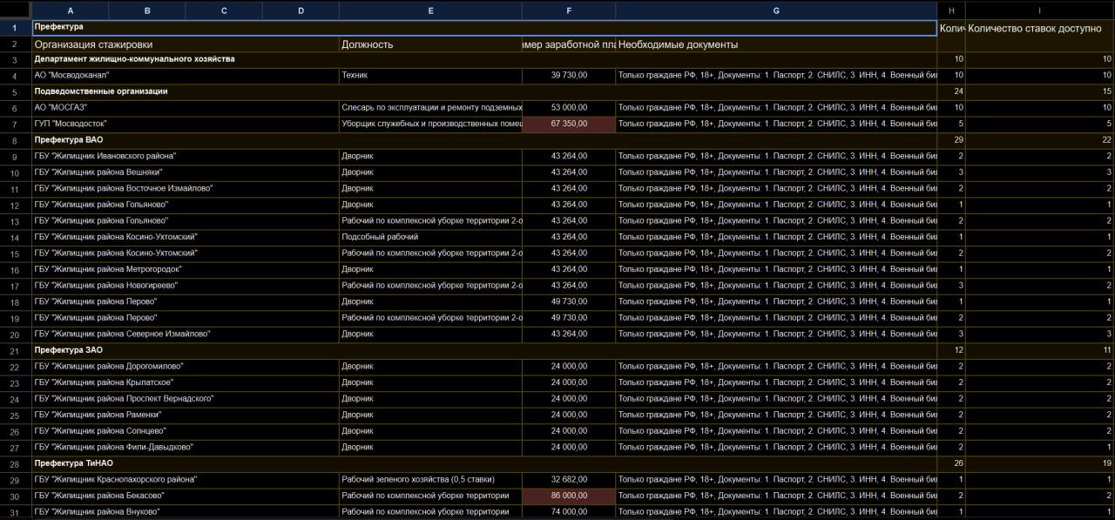Viewport: 1115px width, 520px height.
Task: Select row 28 via its row number
Action: tap(15, 463)
